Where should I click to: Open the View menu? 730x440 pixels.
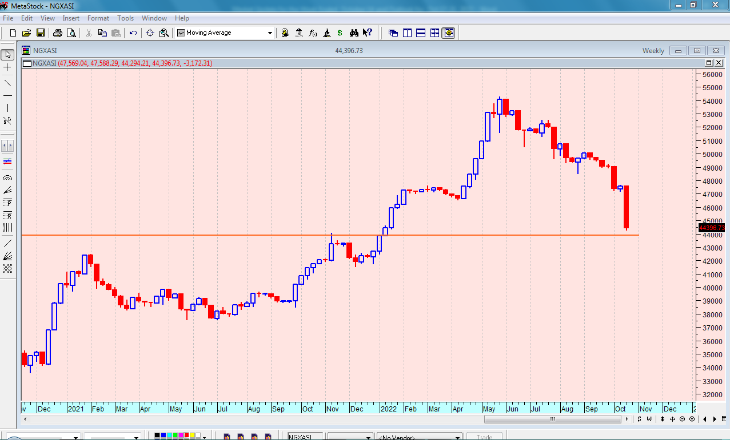pos(47,18)
